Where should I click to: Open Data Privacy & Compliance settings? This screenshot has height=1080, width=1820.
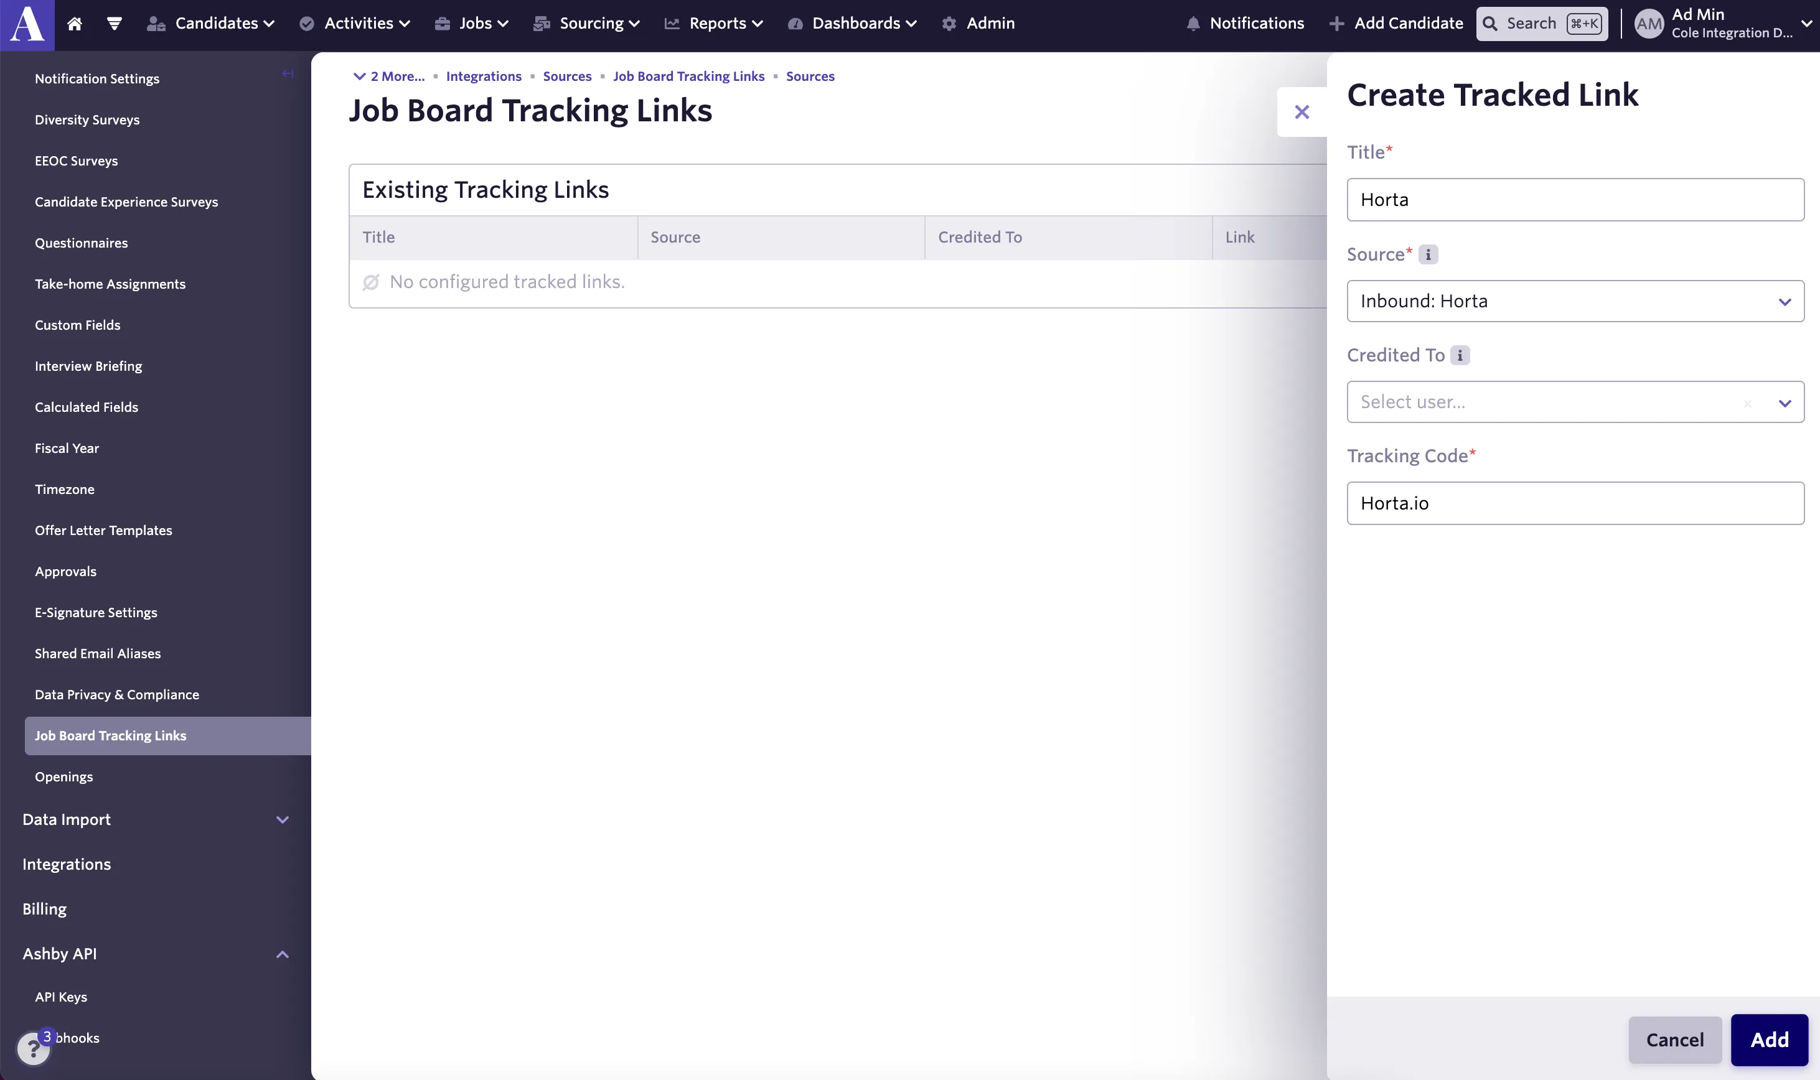click(x=116, y=695)
